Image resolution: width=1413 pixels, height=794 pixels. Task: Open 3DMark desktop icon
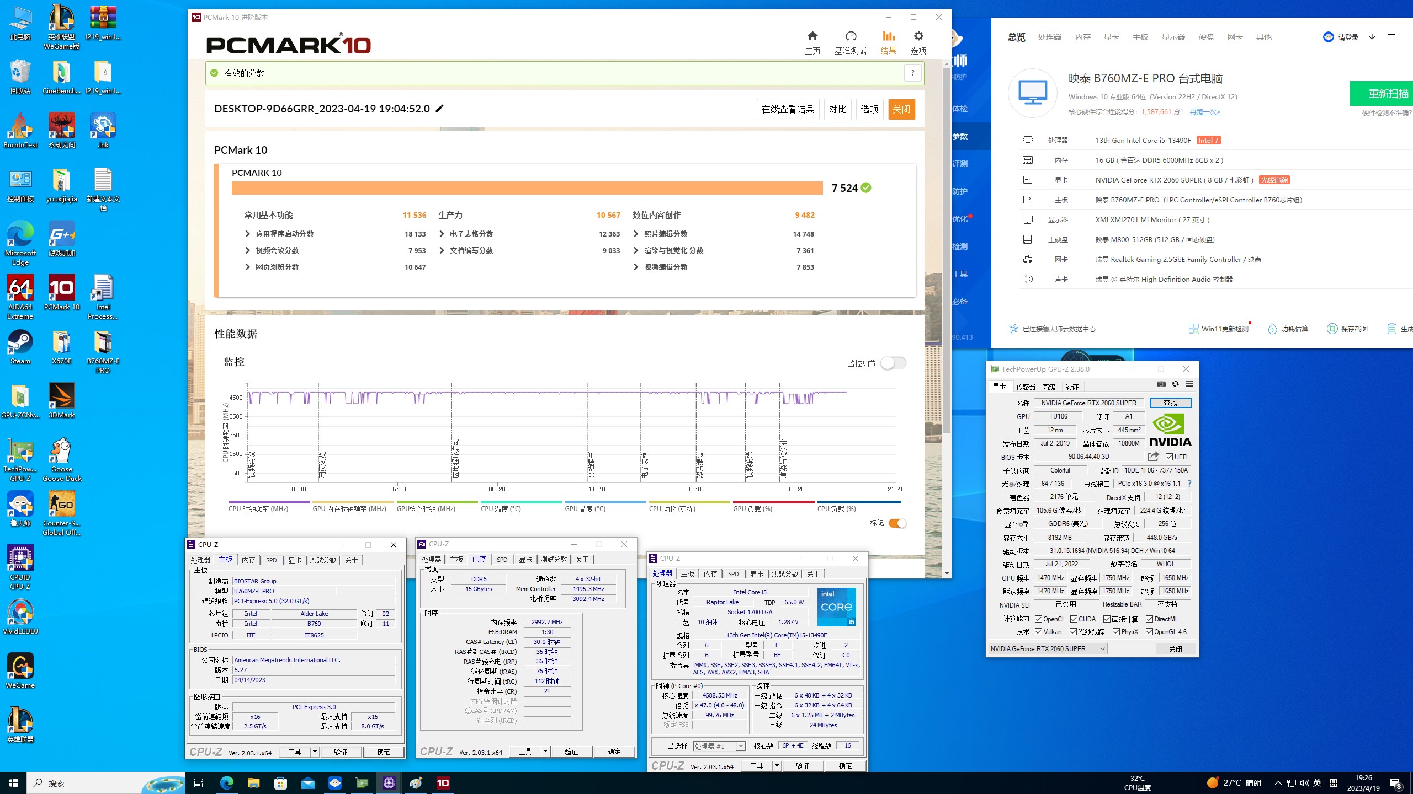click(x=62, y=401)
